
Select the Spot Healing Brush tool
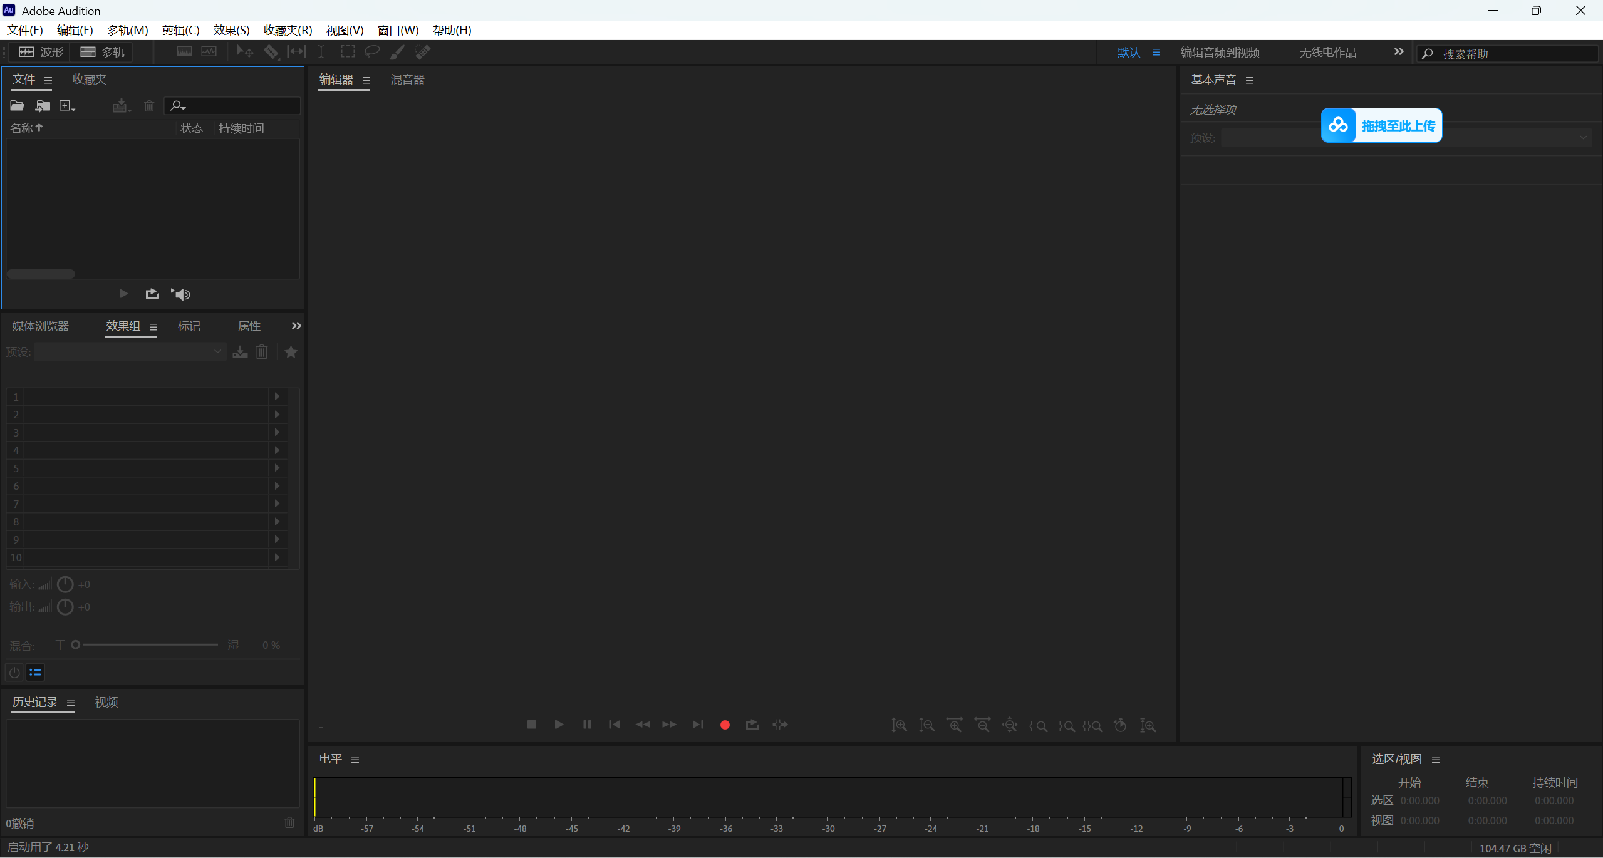coord(423,51)
